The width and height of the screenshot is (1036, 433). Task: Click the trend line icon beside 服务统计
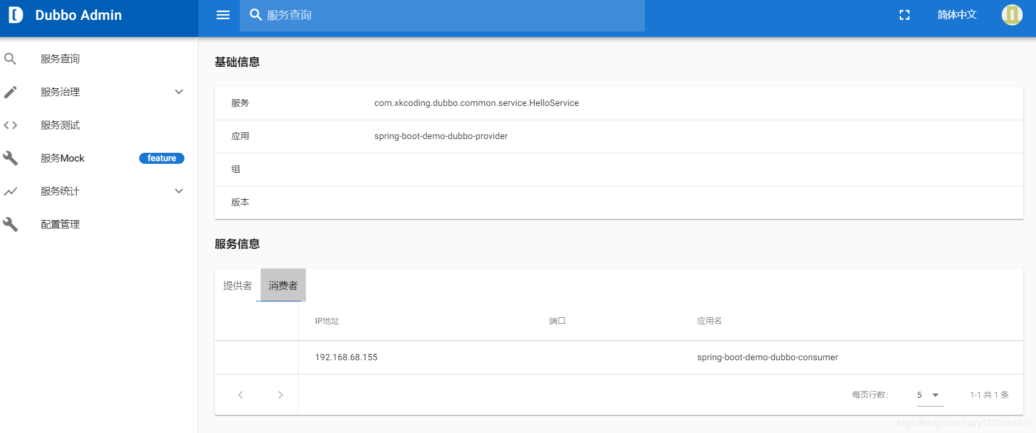point(10,191)
